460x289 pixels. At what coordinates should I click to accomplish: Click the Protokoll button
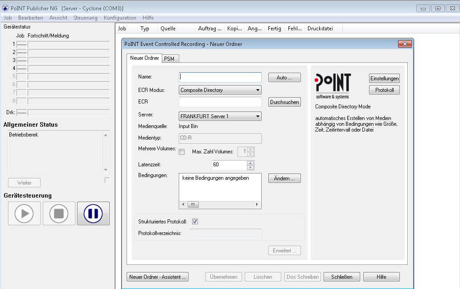(384, 90)
